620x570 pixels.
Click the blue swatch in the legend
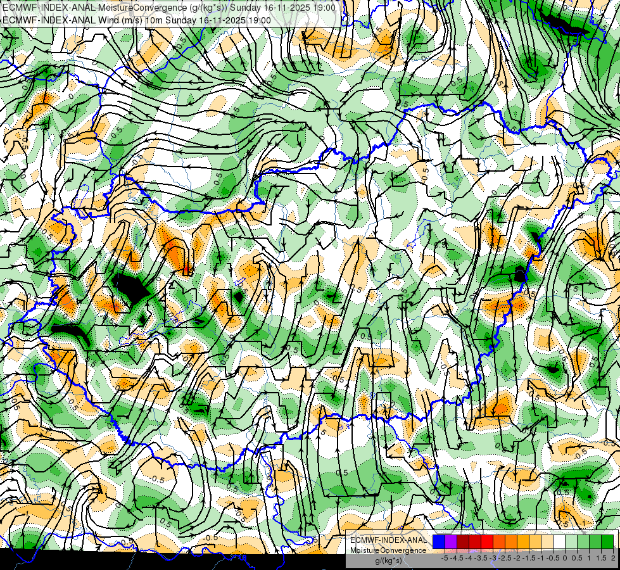[x=439, y=541]
